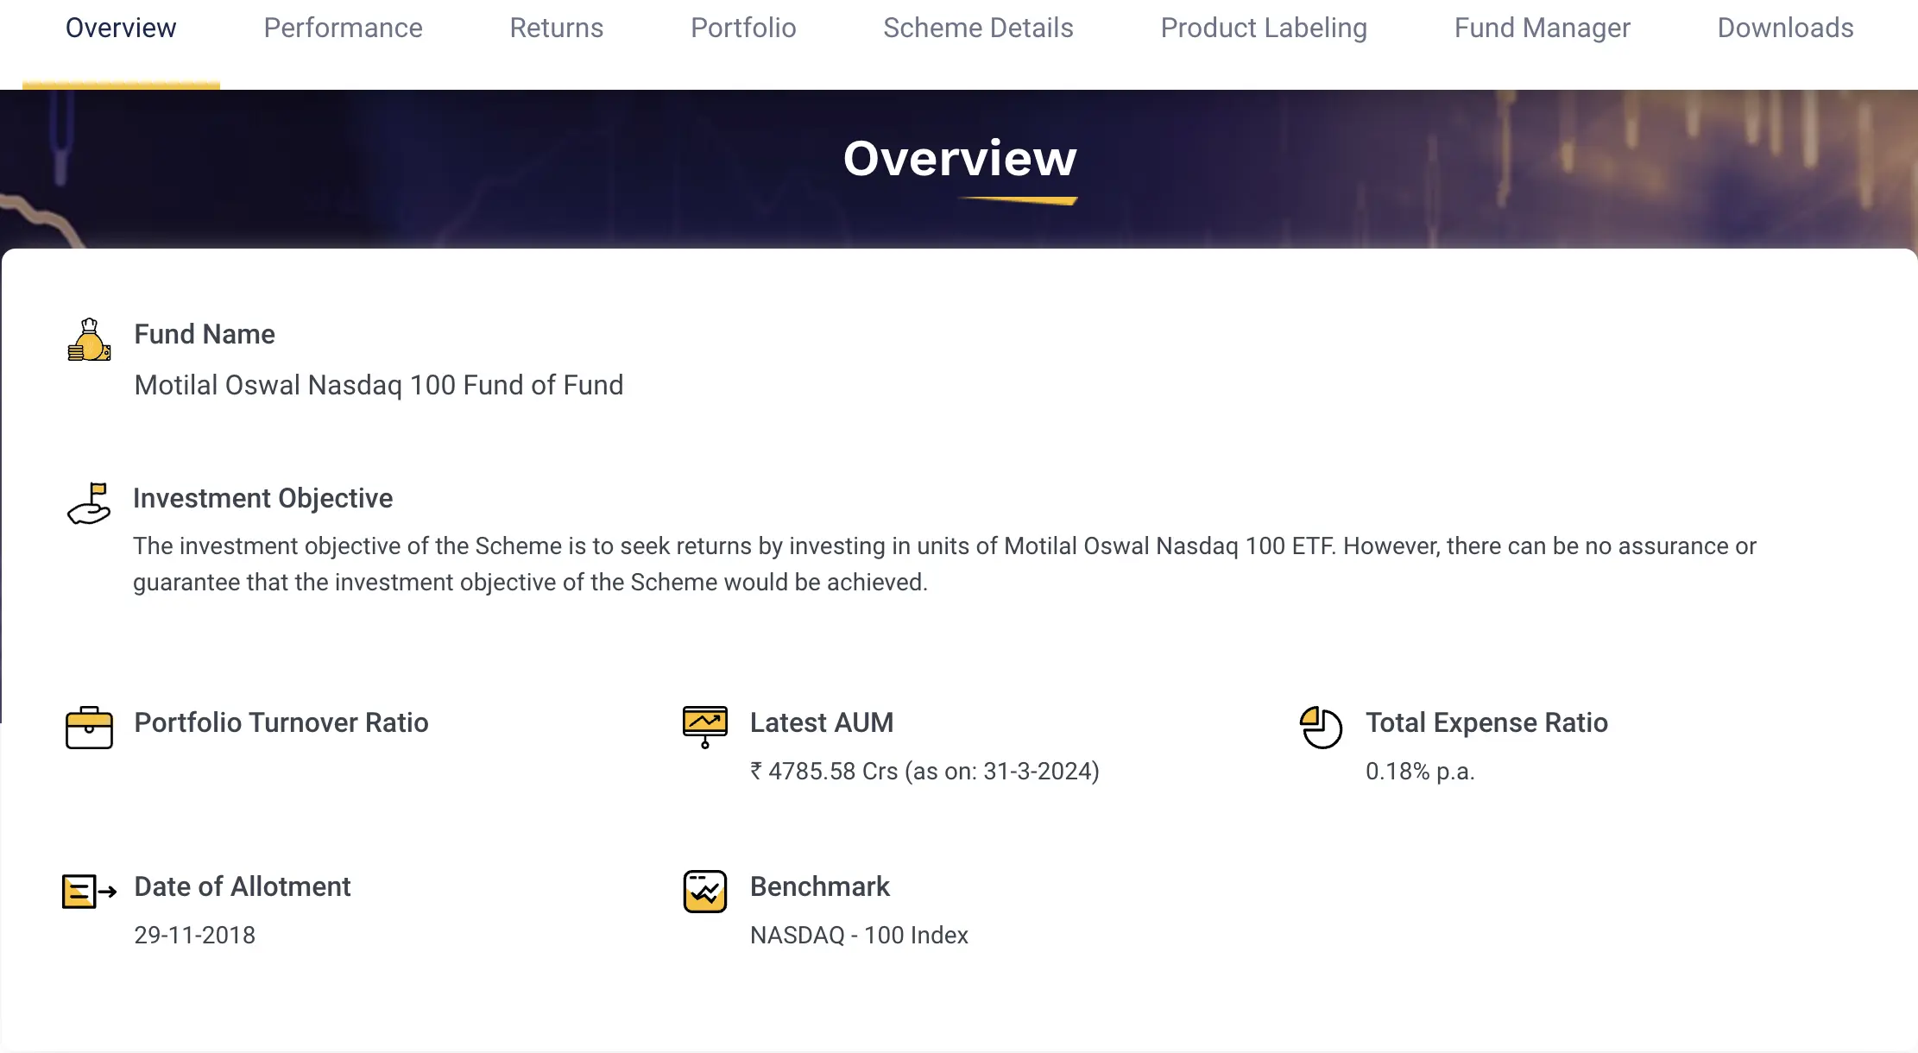Open the Scheme Details tab
Viewport: 1918px width, 1053px height.
(978, 28)
